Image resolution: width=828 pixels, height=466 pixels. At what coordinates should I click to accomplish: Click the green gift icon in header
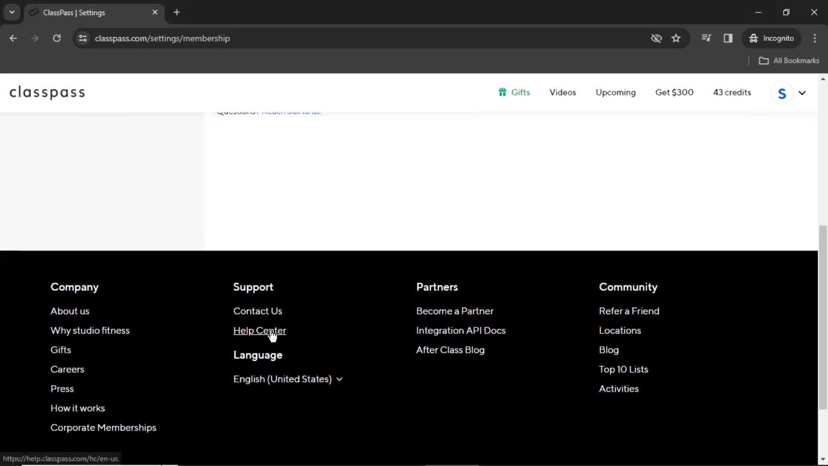(502, 92)
